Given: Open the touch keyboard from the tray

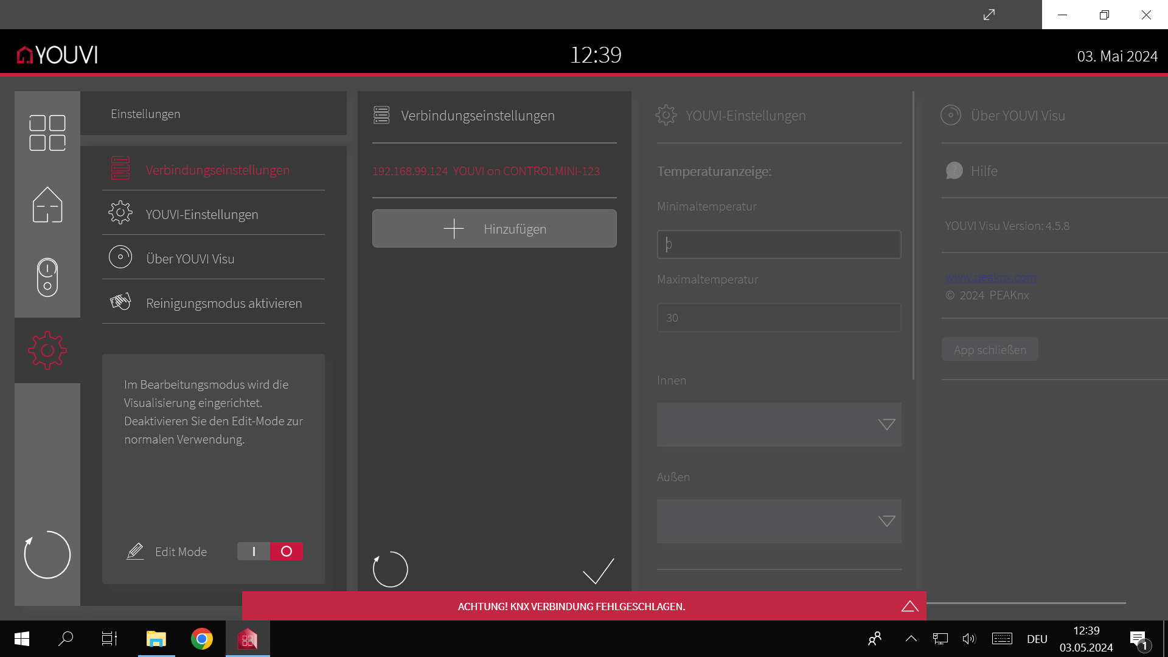Looking at the screenshot, I should 1002,639.
